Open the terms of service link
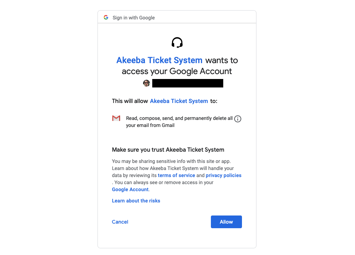 point(176,175)
